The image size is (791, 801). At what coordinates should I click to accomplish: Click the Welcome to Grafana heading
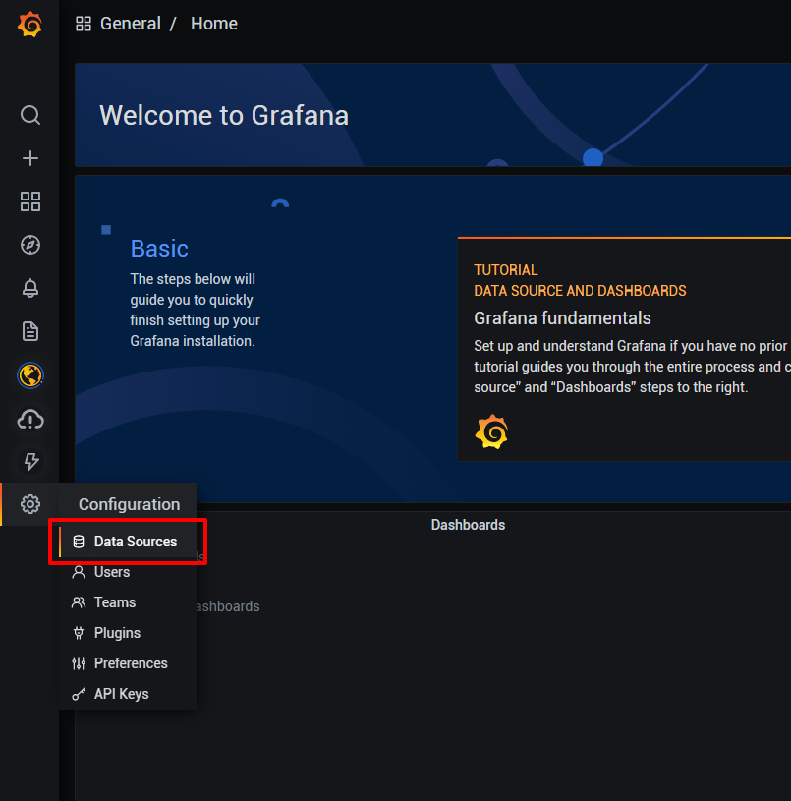point(224,115)
